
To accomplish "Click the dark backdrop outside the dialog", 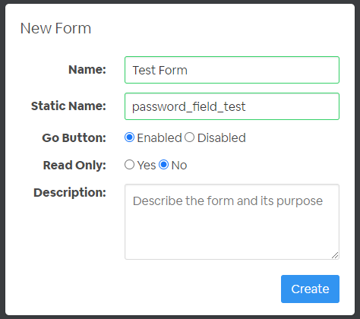I will (2, 159).
